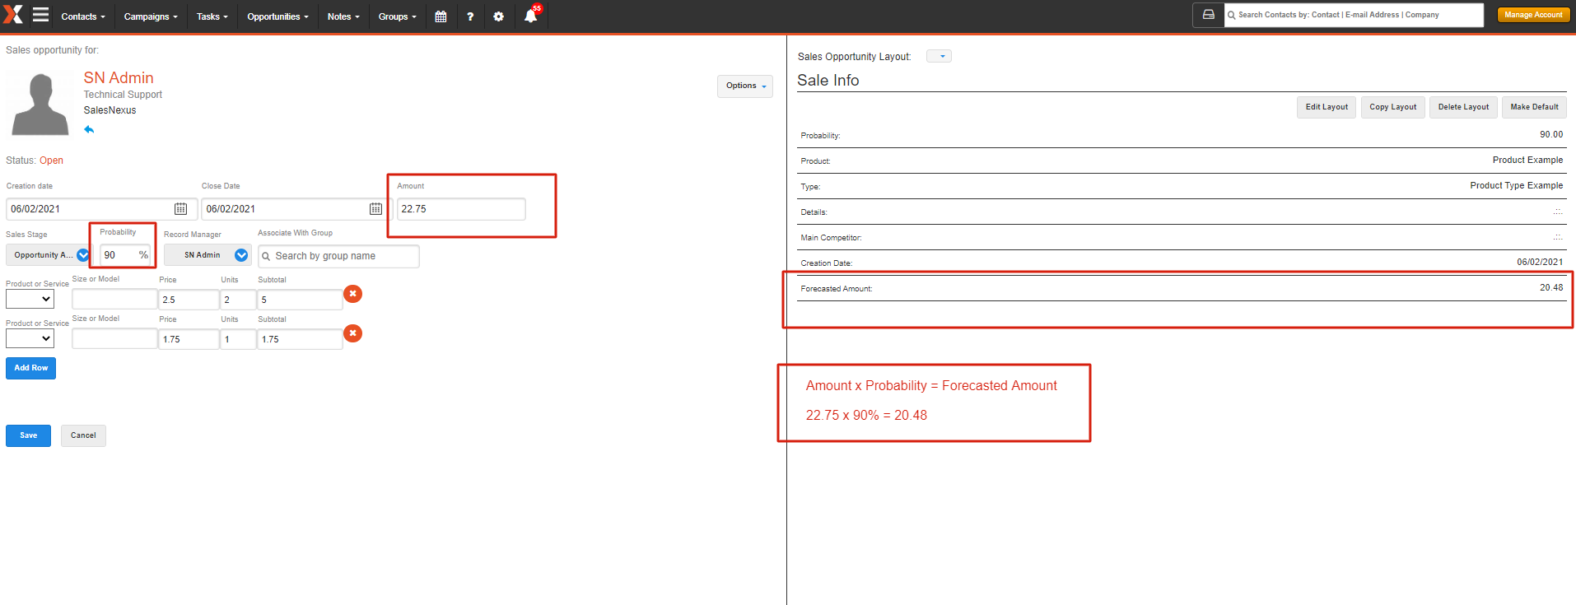
Task: Open the Campaigns menu
Action: pyautogui.click(x=150, y=16)
